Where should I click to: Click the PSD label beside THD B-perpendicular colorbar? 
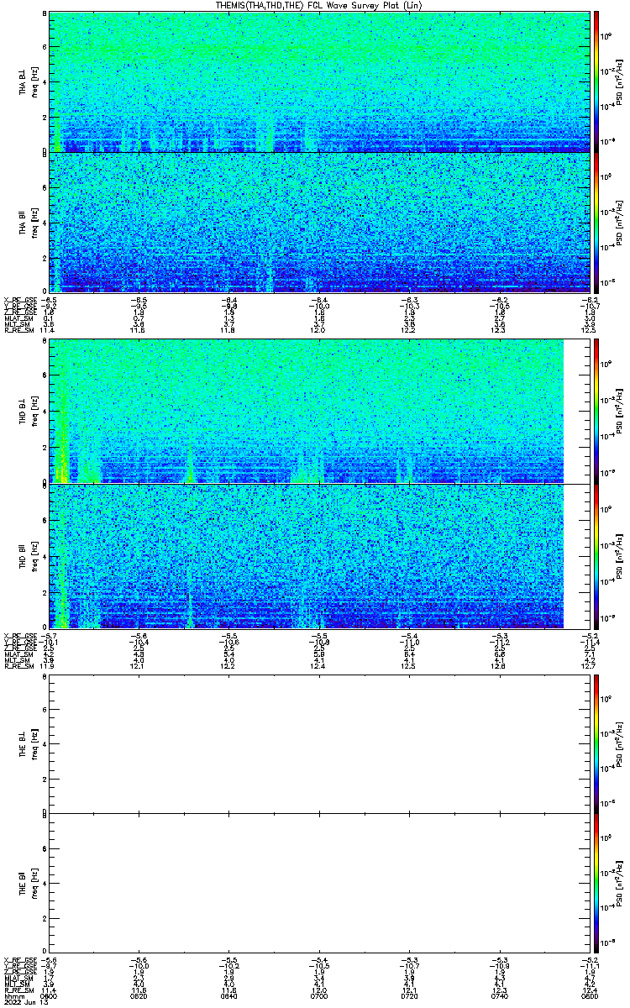pyautogui.click(x=620, y=412)
